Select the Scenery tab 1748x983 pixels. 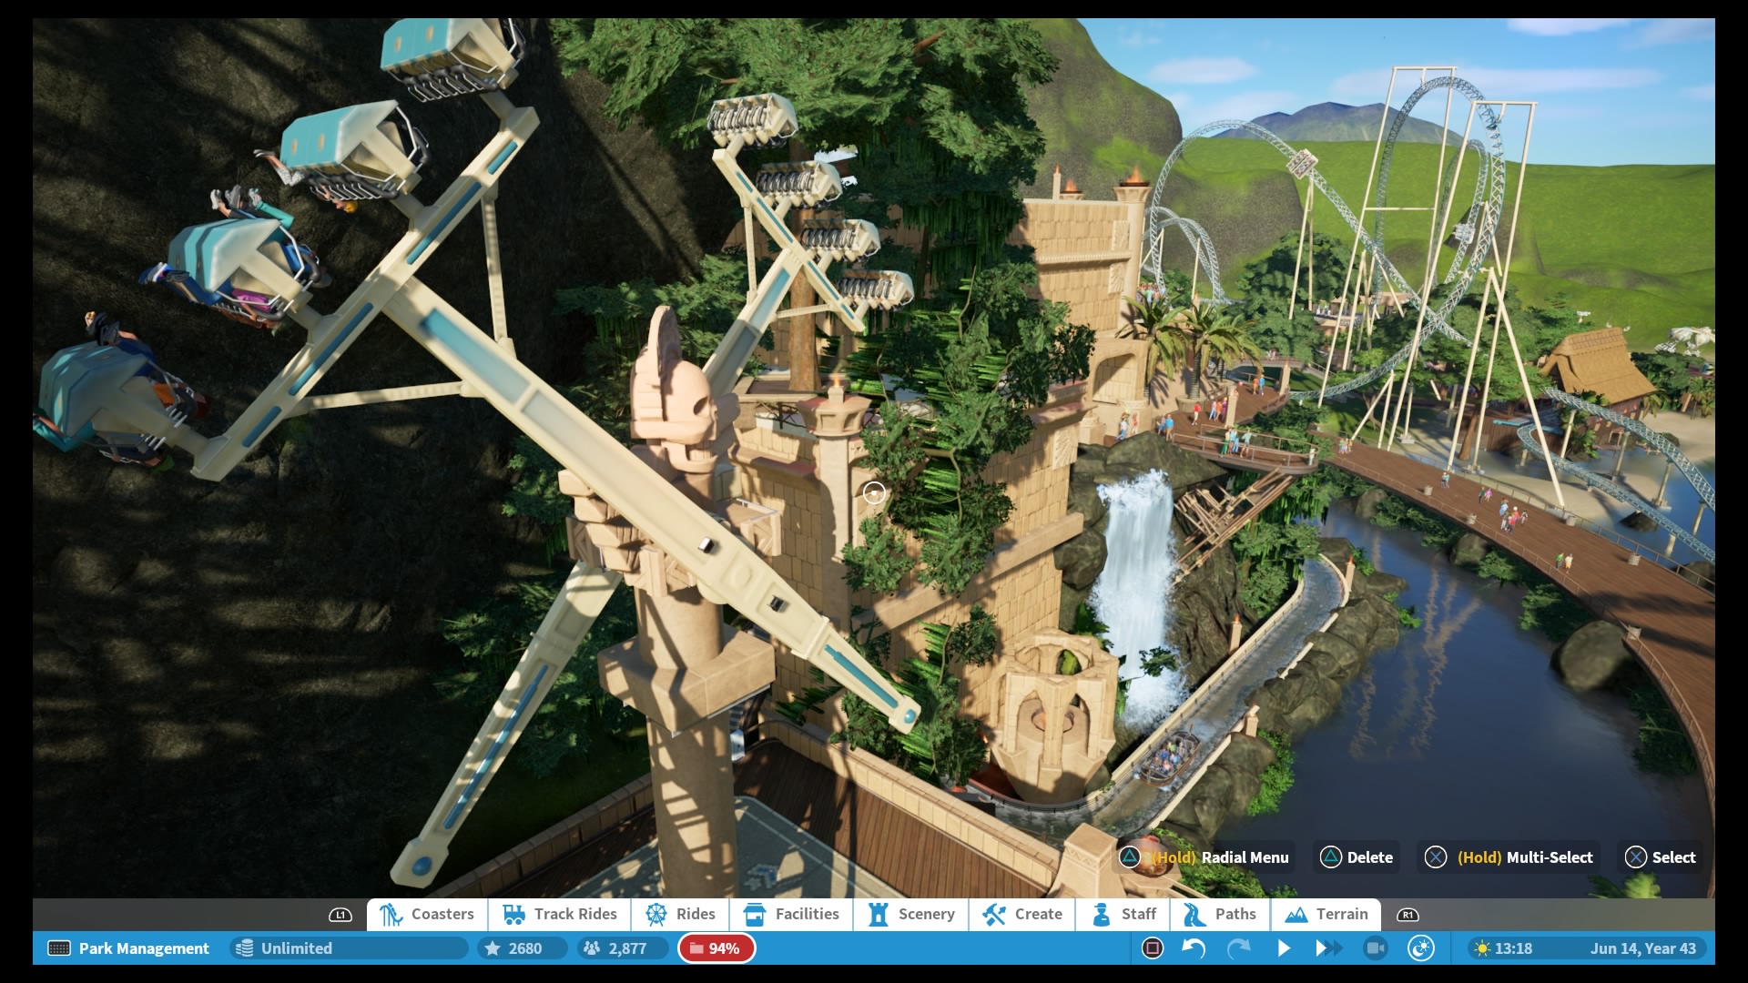[910, 914]
